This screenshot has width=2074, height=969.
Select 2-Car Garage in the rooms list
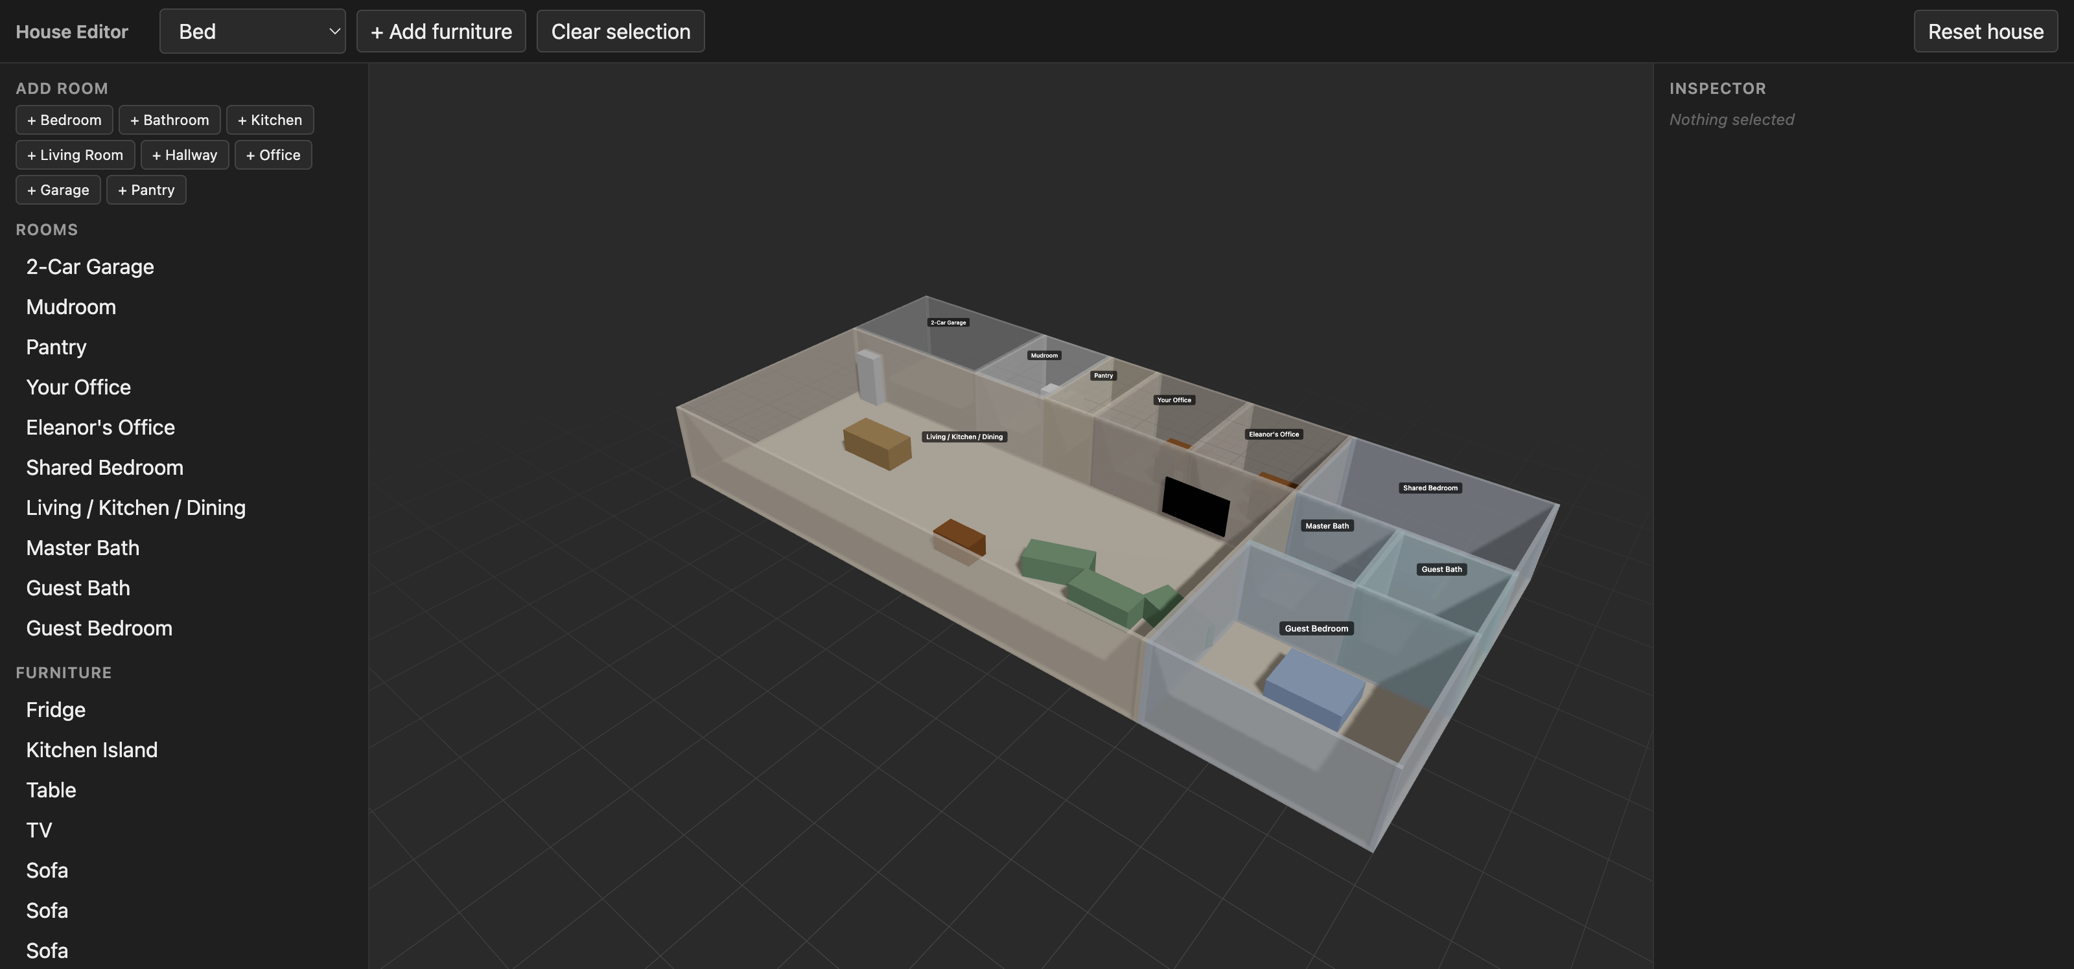pos(89,266)
